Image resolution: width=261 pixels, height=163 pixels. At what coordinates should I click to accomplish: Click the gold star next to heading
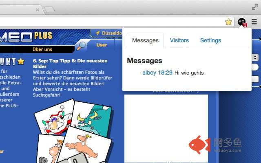21,61
